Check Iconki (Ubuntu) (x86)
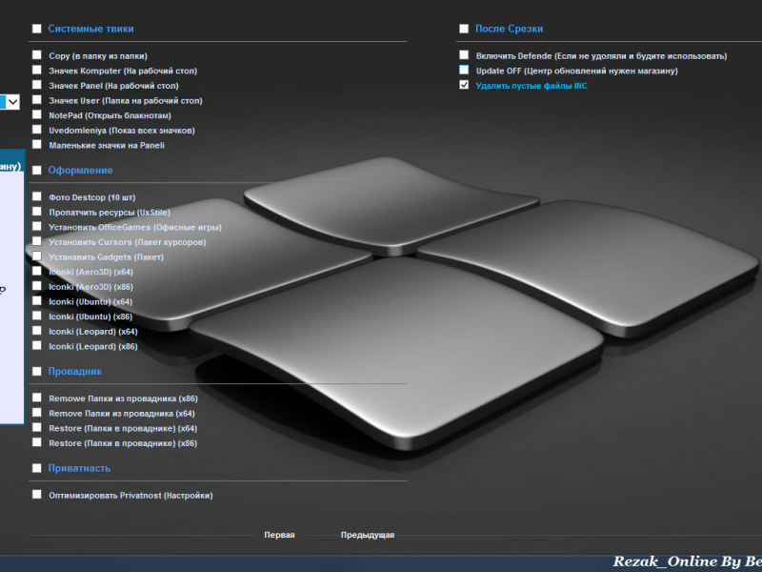The height and width of the screenshot is (572, 762). pos(37,316)
